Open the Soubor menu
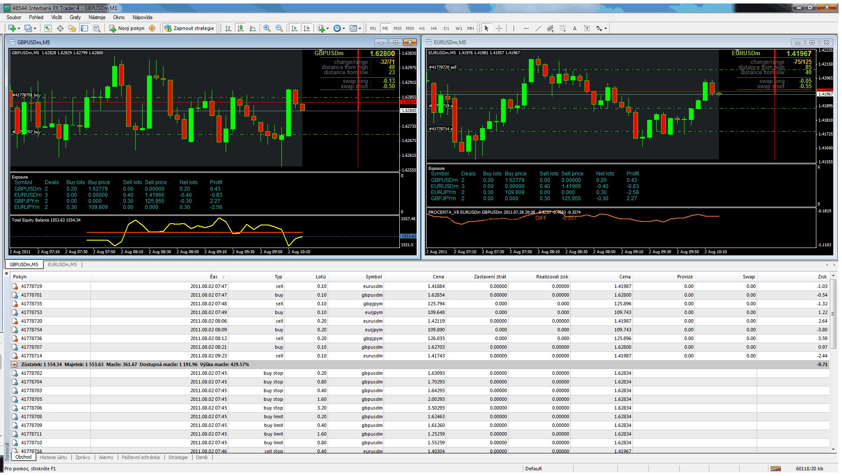 (14, 17)
